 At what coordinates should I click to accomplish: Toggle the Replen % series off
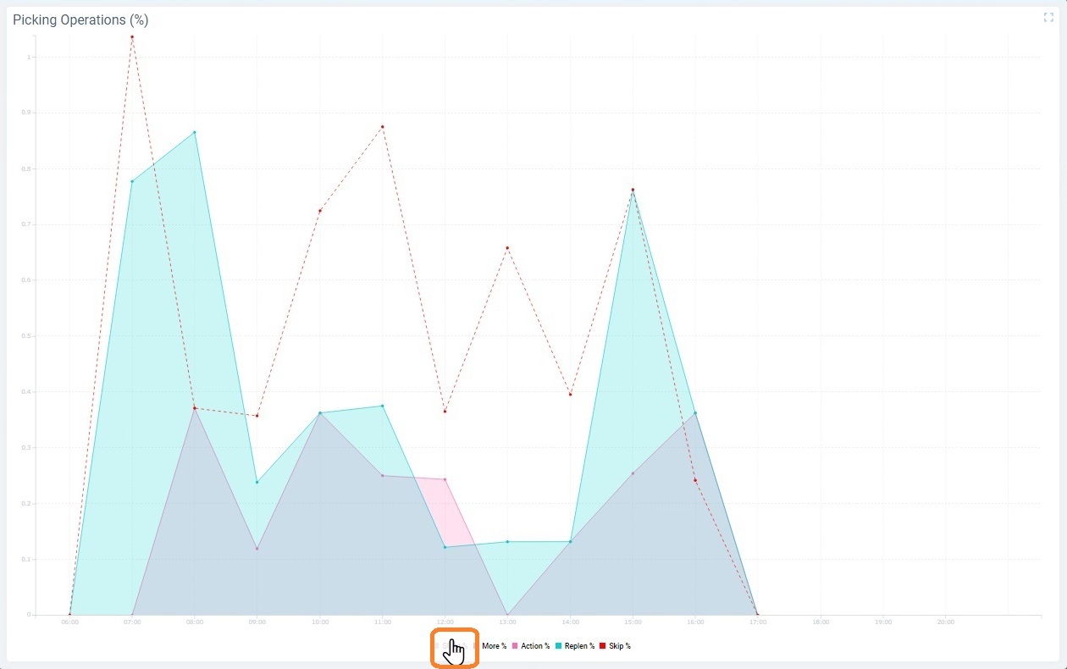tap(580, 645)
